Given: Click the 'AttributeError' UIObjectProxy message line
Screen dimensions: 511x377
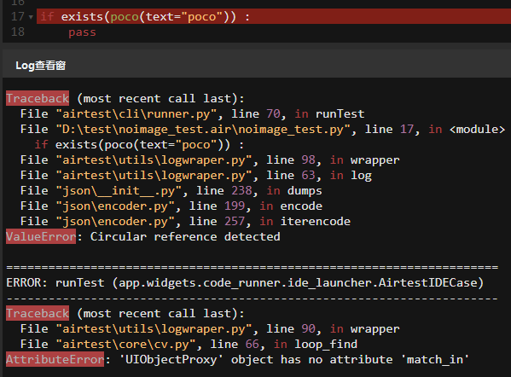Looking at the screenshot, I should point(237,359).
